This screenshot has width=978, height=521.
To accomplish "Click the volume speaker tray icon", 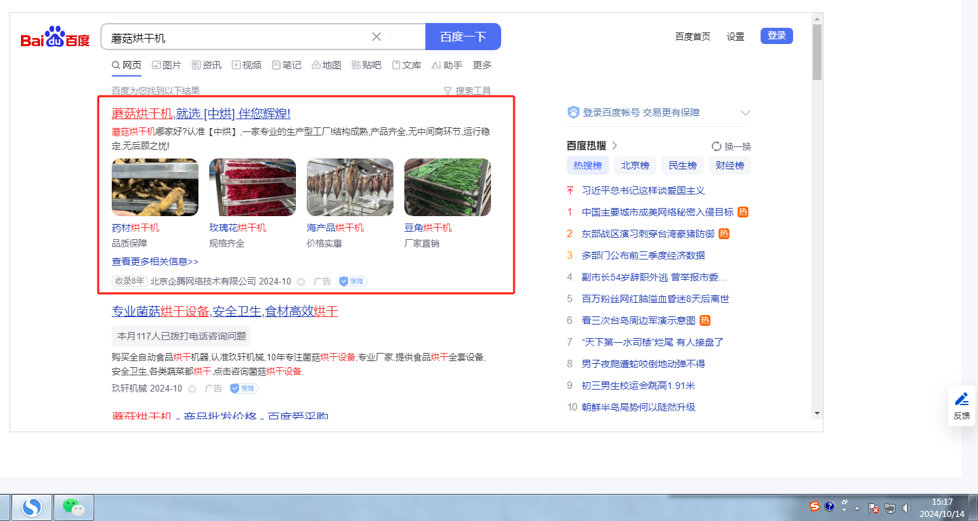I will click(x=907, y=508).
